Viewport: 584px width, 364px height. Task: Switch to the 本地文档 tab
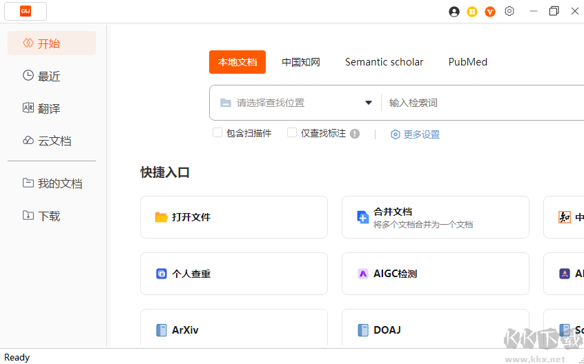point(237,62)
